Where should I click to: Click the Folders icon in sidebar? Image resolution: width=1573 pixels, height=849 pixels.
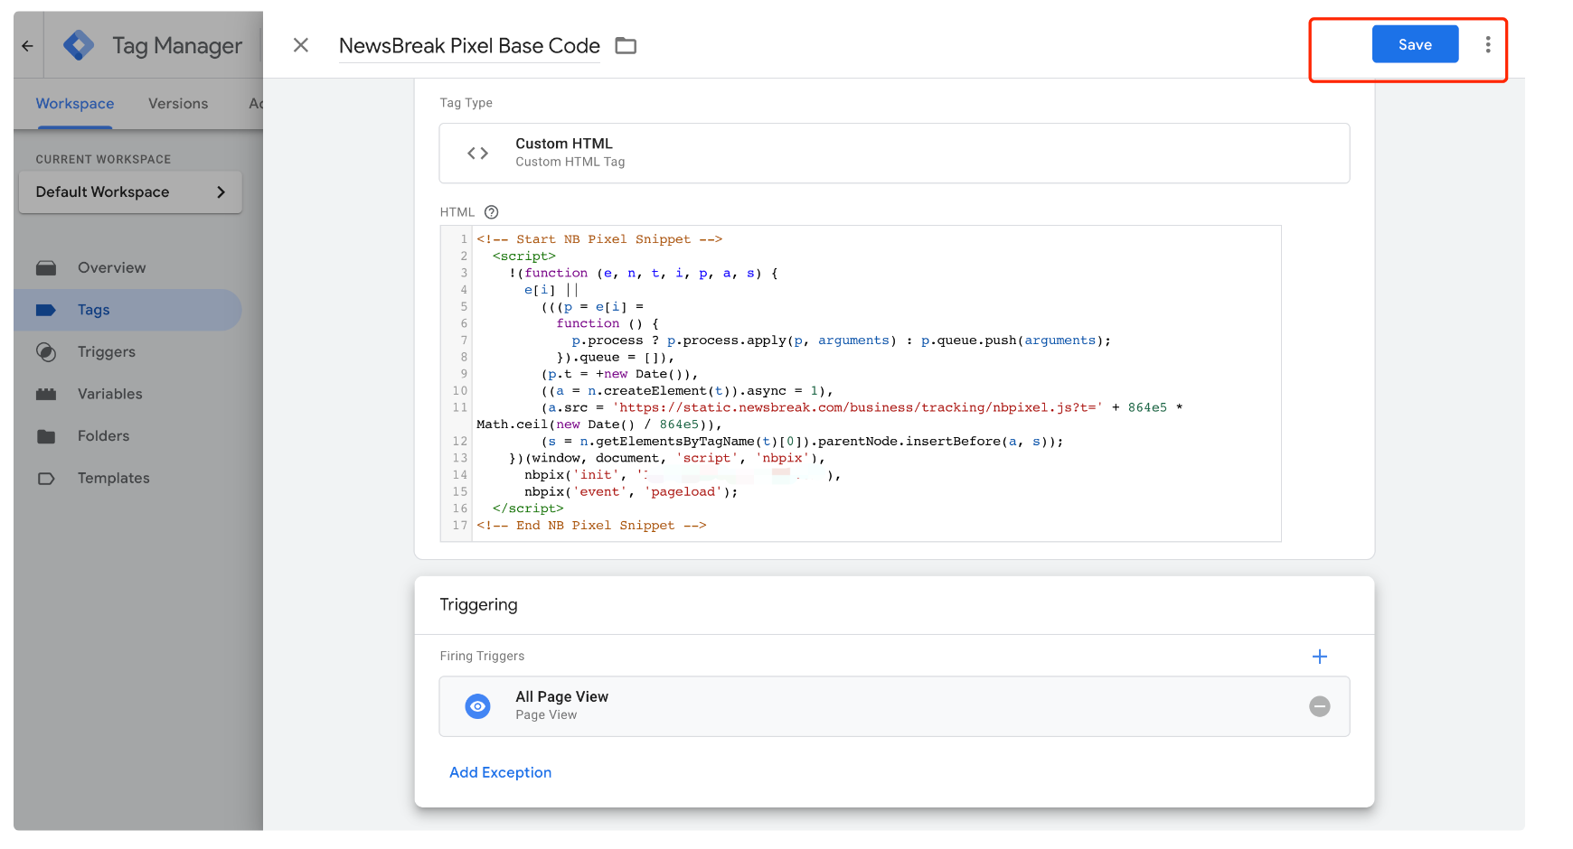tap(46, 436)
